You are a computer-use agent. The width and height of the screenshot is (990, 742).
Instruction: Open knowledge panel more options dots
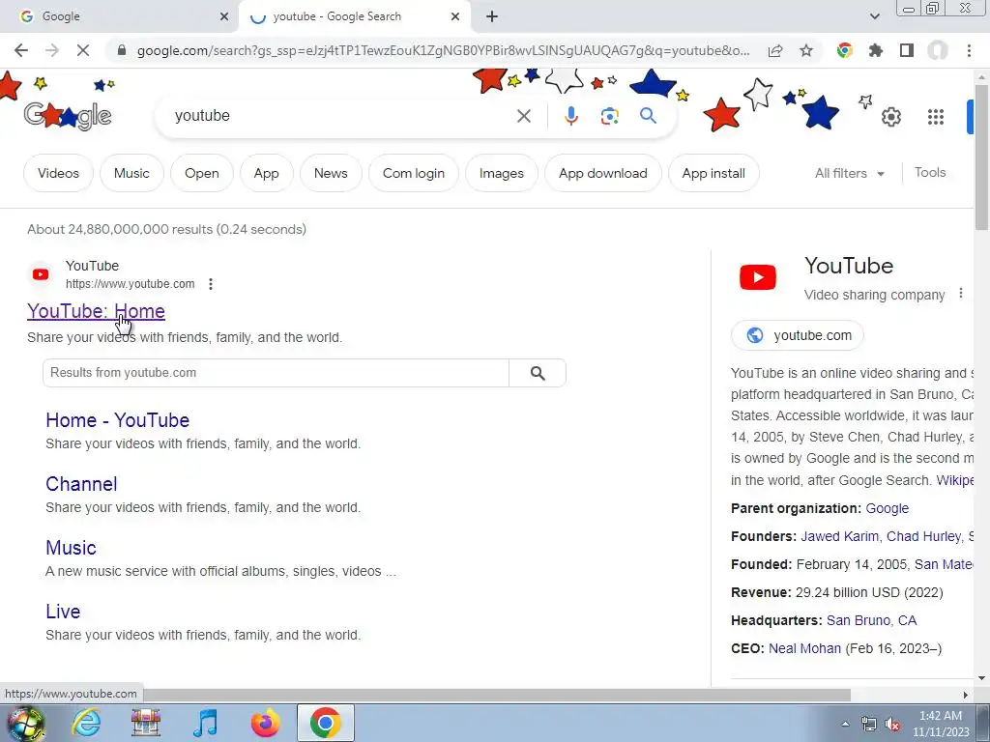click(960, 294)
